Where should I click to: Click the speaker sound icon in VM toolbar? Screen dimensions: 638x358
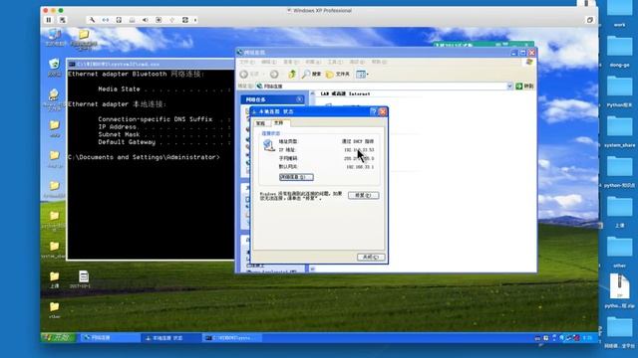(146, 20)
